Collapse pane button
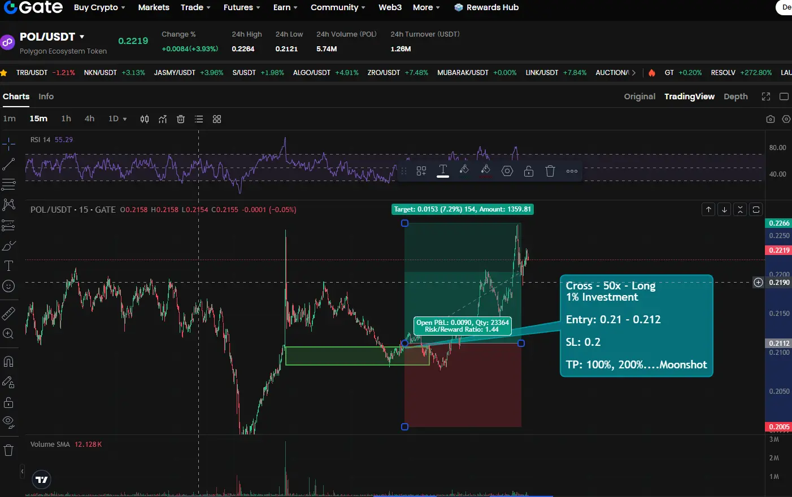Image resolution: width=792 pixels, height=497 pixels. [x=740, y=209]
